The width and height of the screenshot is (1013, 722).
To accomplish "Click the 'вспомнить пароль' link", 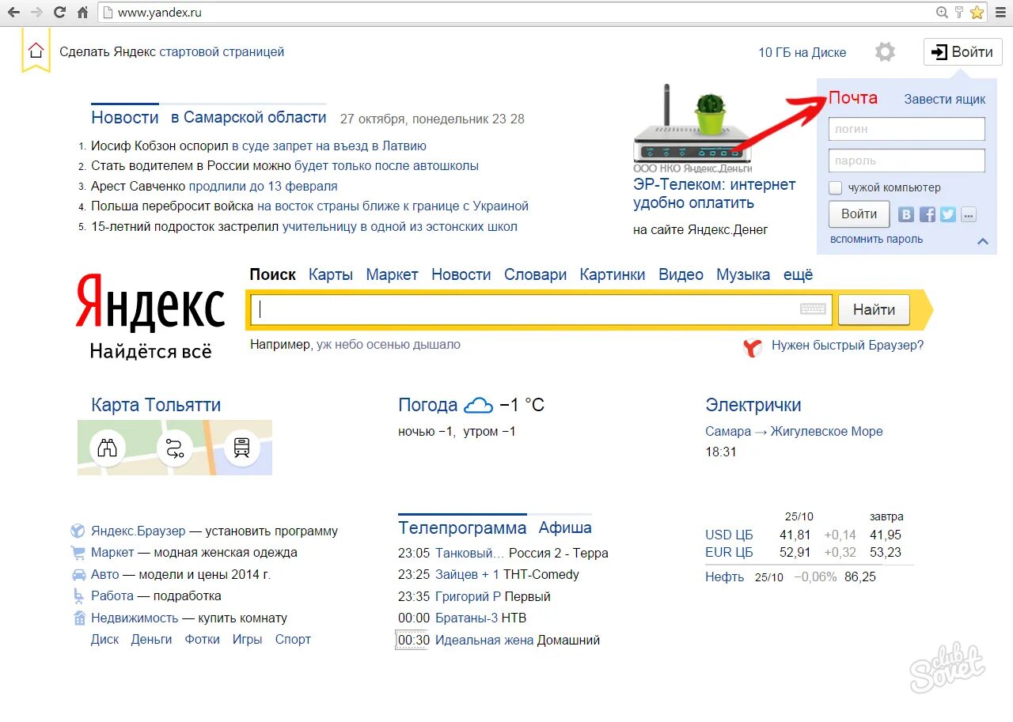I will [876, 240].
